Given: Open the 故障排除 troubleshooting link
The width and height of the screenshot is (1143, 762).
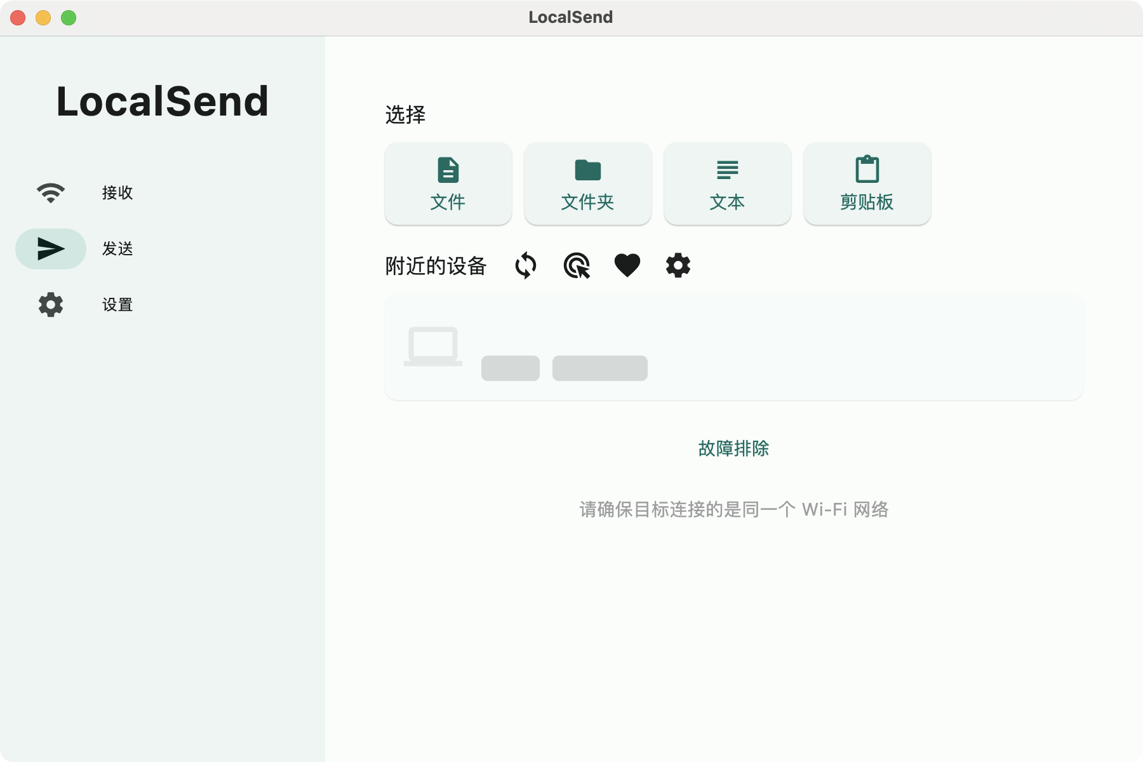Looking at the screenshot, I should coord(733,448).
